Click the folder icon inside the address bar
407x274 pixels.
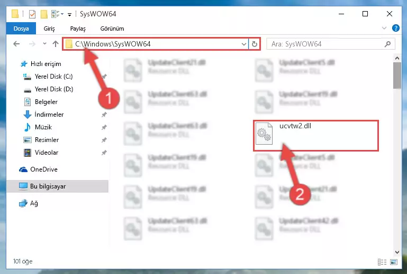click(x=69, y=44)
